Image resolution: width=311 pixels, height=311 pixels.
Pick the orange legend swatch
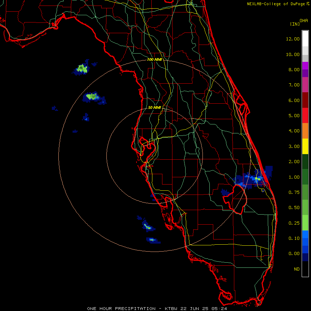tap(305, 131)
